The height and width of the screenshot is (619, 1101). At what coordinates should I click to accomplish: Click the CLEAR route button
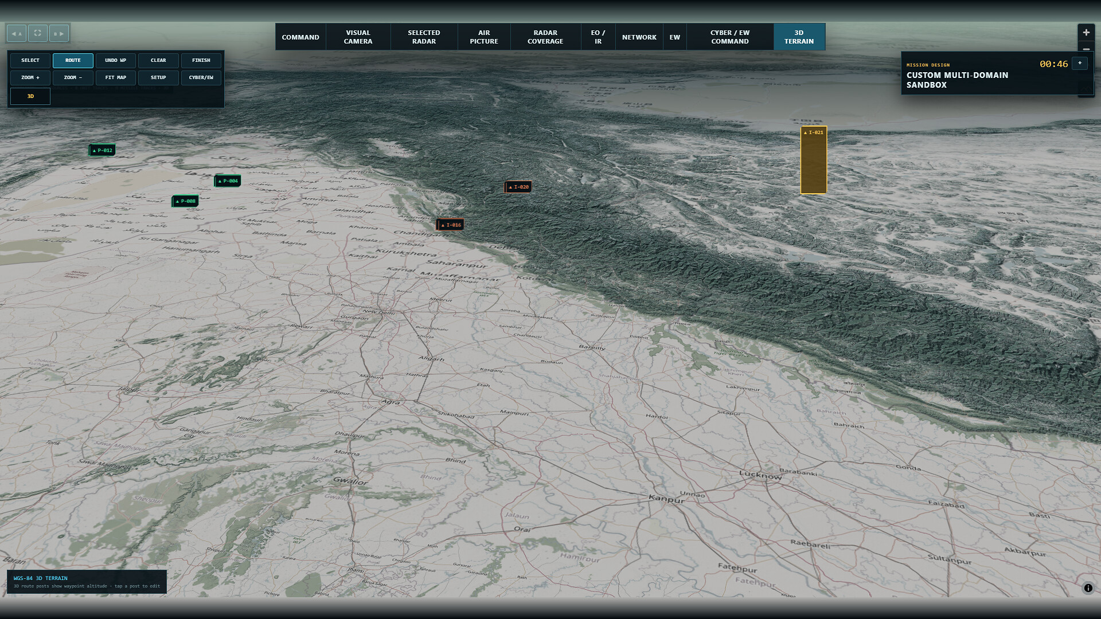point(158,60)
